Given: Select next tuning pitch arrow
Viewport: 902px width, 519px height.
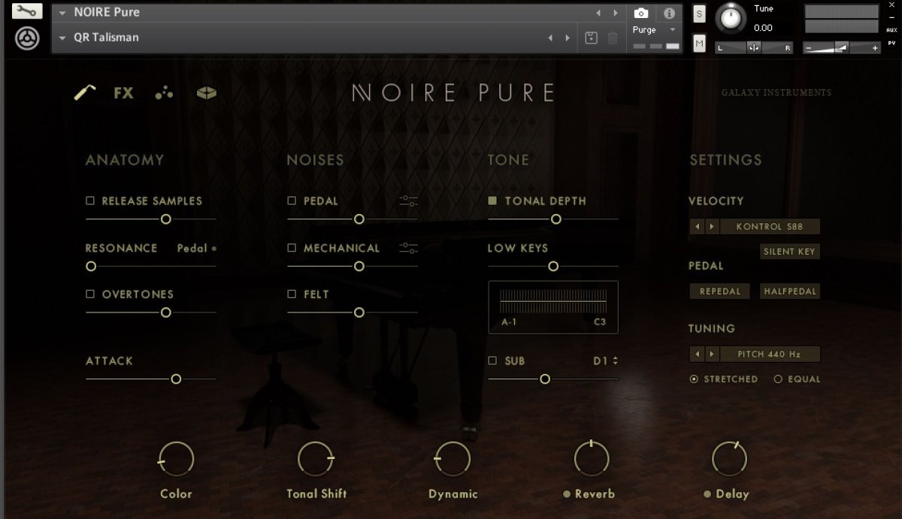Looking at the screenshot, I should click(712, 354).
